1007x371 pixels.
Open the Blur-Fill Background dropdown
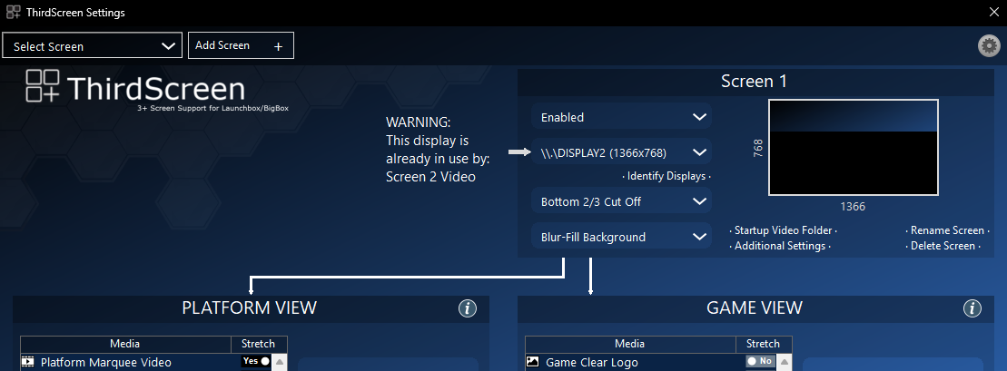[621, 236]
